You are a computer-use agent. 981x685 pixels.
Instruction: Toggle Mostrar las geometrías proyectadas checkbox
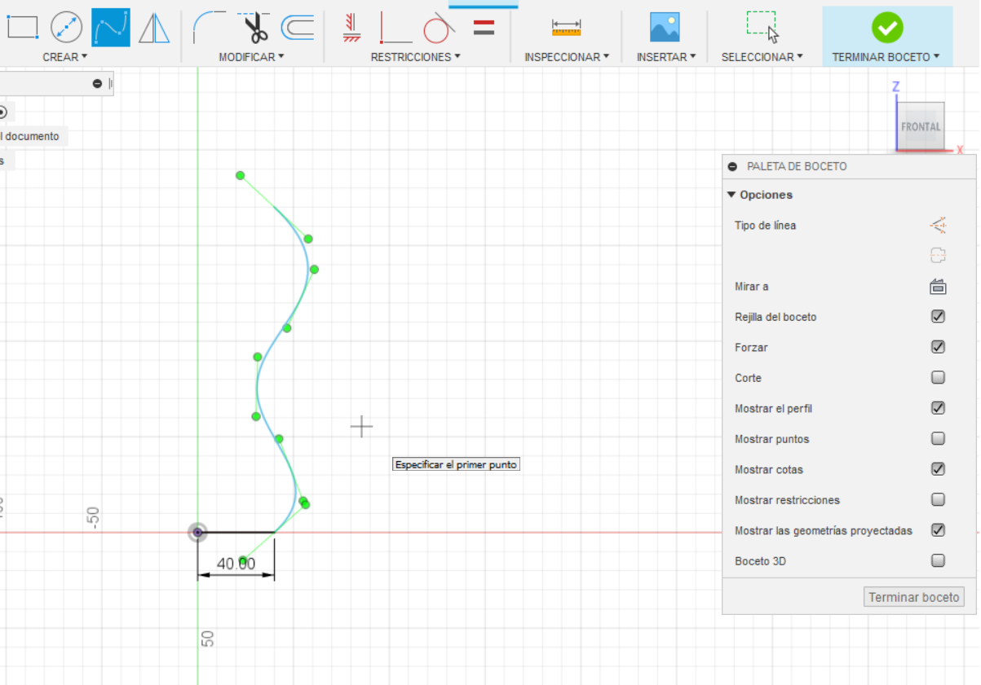(x=938, y=530)
